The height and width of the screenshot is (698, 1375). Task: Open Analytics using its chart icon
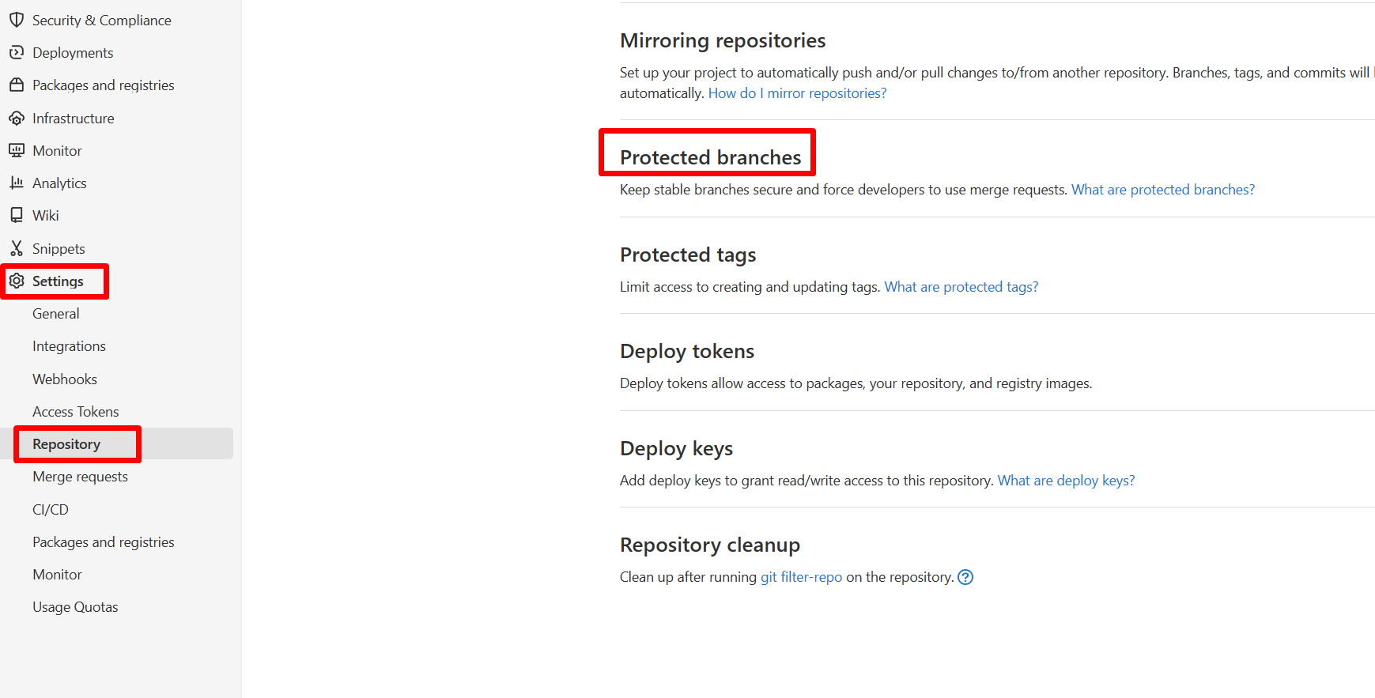17,183
